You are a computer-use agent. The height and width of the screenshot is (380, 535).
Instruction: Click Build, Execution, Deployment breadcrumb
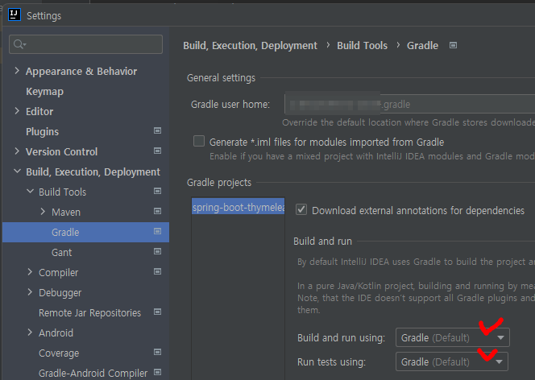(x=250, y=46)
